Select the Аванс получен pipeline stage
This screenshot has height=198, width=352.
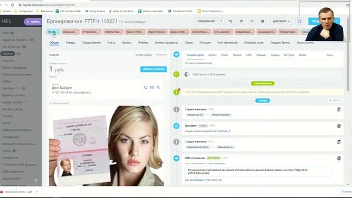click(157, 32)
